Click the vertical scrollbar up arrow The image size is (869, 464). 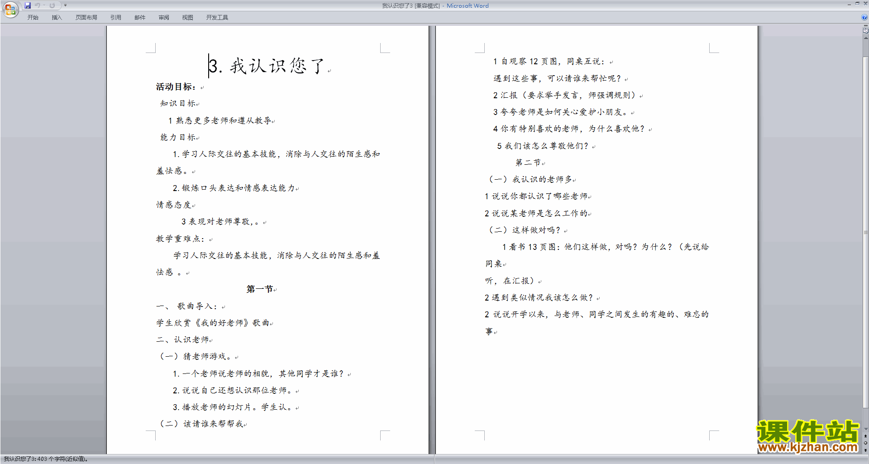(x=865, y=38)
